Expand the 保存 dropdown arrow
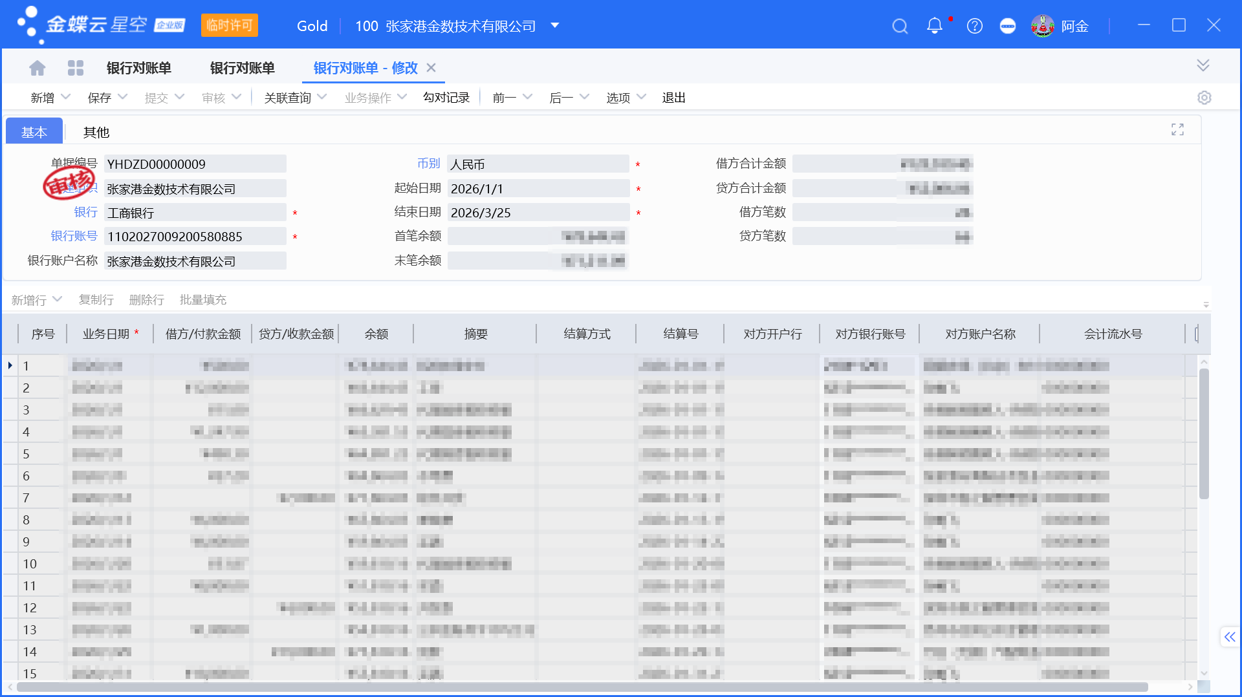The height and width of the screenshot is (697, 1242). coord(122,97)
